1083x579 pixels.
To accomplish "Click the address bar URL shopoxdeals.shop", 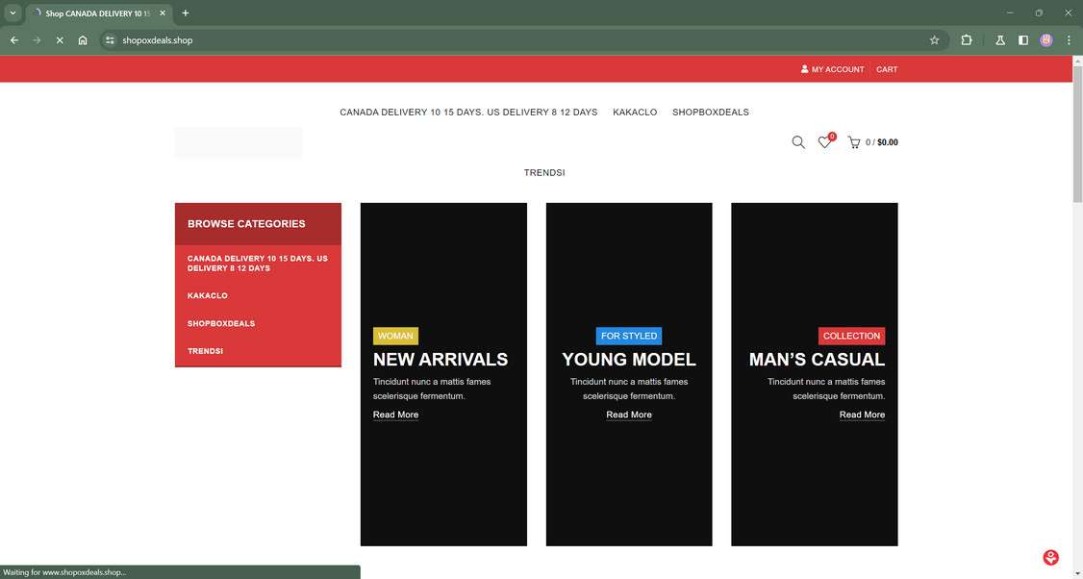I will (x=158, y=40).
